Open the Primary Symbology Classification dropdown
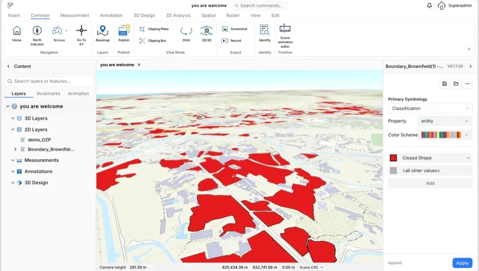Image resolution: width=479 pixels, height=271 pixels. pos(430,109)
